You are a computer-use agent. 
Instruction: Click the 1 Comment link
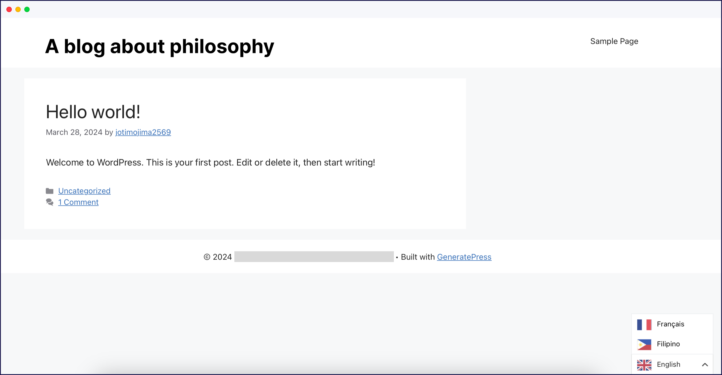coord(78,202)
